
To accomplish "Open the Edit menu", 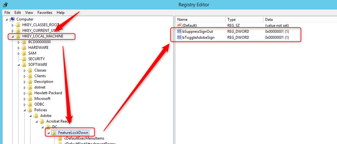I will 17,13.
